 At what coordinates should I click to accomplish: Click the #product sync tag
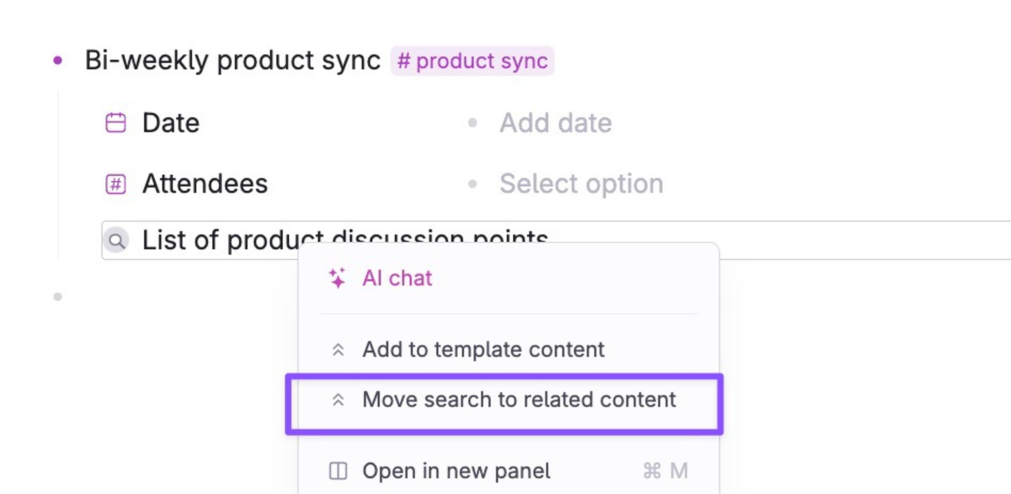click(x=472, y=61)
